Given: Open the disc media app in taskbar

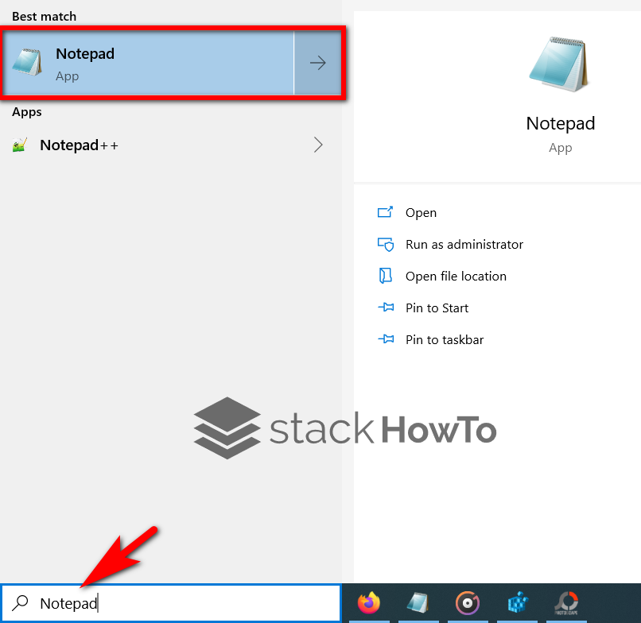Looking at the screenshot, I should pos(468,603).
